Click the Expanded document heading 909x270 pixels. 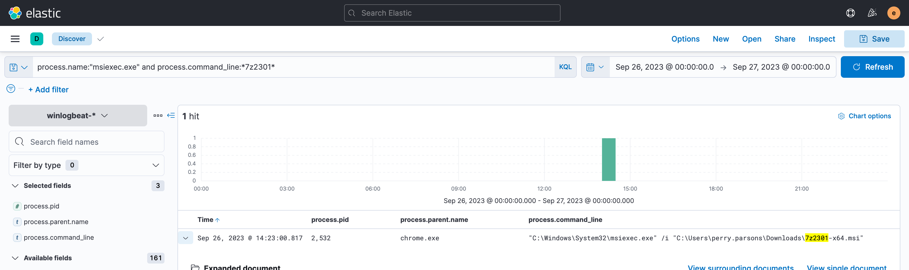242,267
